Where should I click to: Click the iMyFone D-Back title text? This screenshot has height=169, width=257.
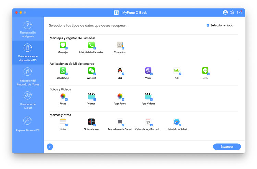point(134,13)
